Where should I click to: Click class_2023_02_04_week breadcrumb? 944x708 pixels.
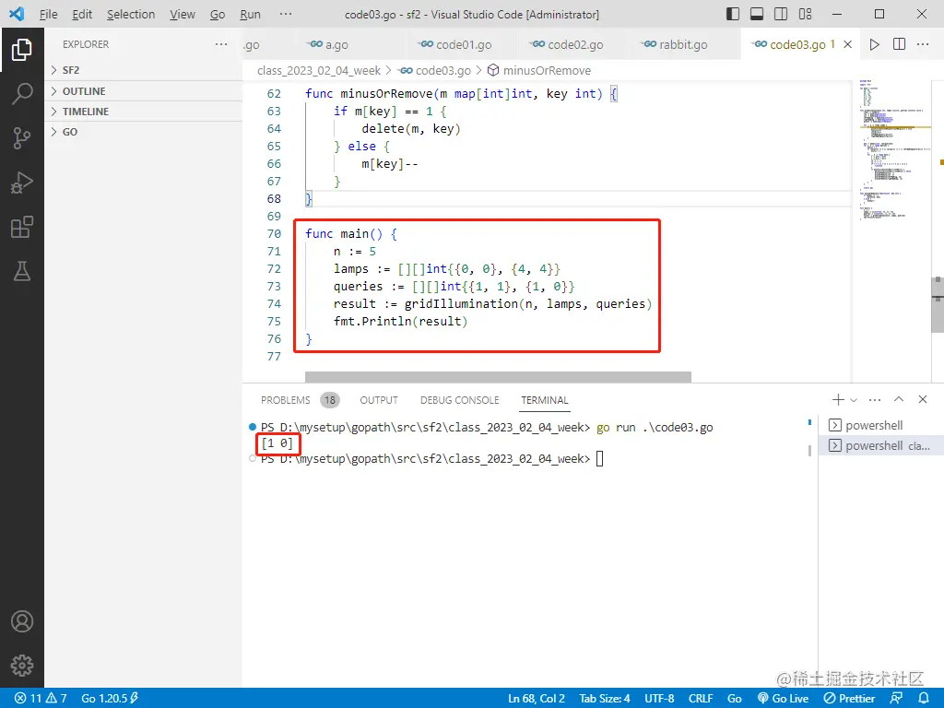point(318,70)
